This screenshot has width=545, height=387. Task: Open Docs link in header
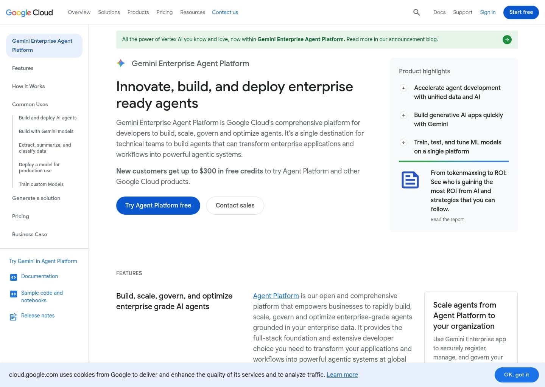click(x=439, y=12)
